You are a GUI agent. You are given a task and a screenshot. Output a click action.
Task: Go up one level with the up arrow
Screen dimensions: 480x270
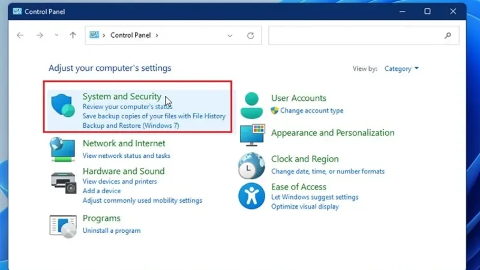coord(73,35)
